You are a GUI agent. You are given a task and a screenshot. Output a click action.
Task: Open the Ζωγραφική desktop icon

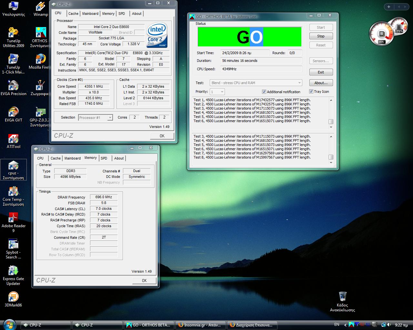coord(40,88)
